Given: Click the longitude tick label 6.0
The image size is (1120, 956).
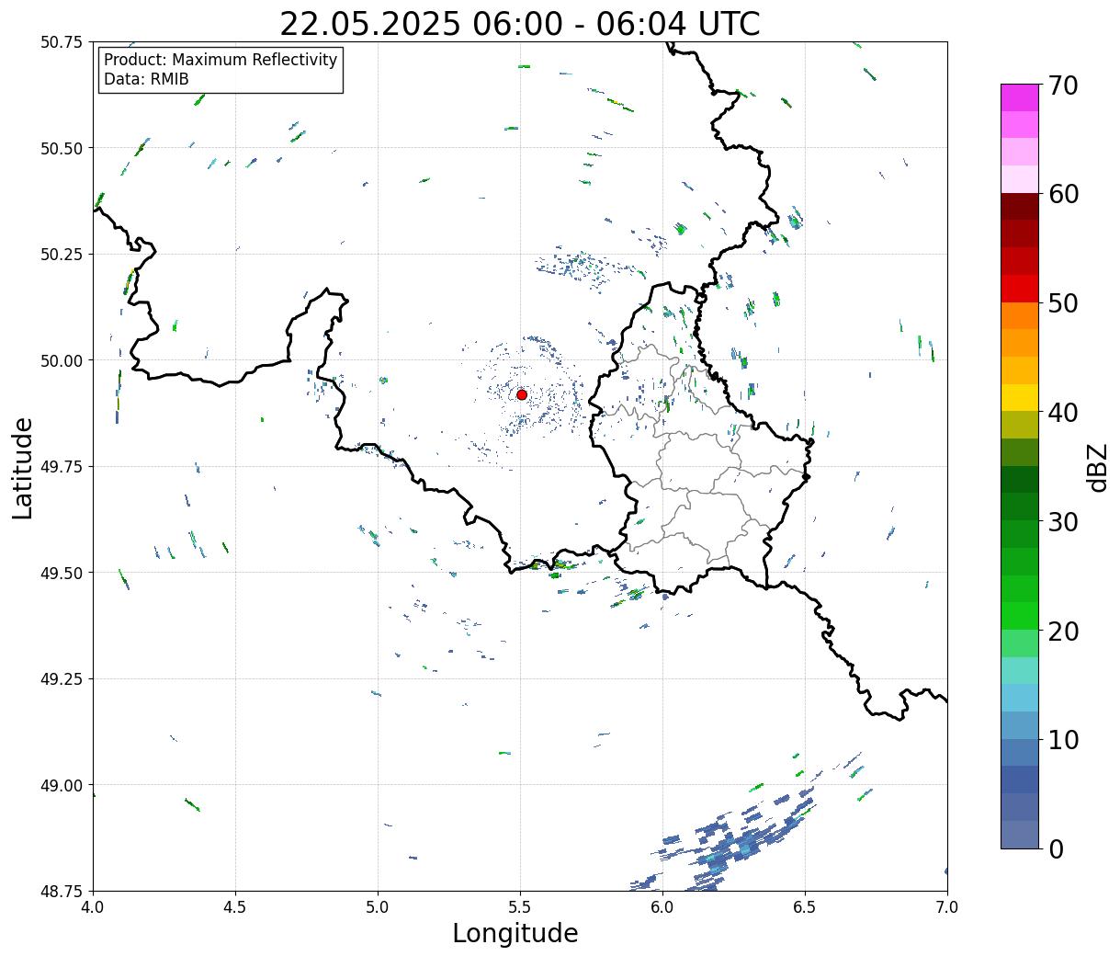Looking at the screenshot, I should point(662,907).
